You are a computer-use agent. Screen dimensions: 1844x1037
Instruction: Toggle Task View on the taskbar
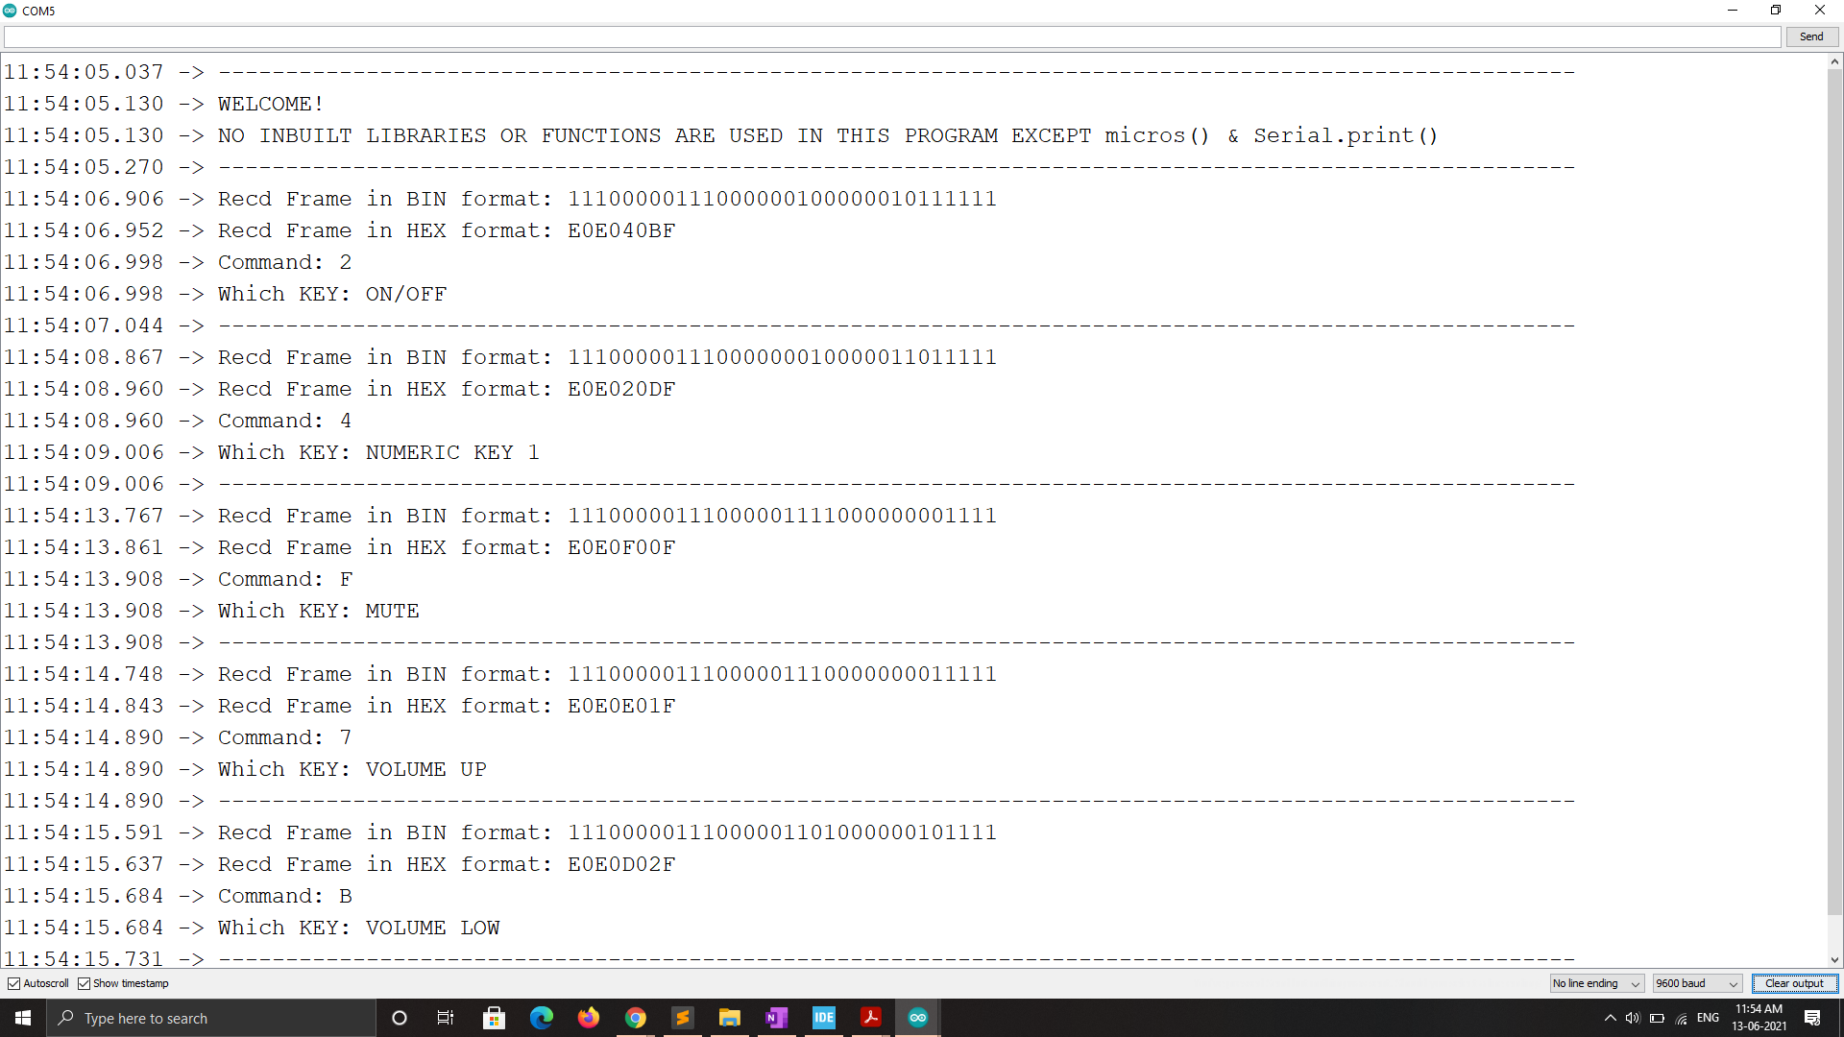tap(446, 1018)
